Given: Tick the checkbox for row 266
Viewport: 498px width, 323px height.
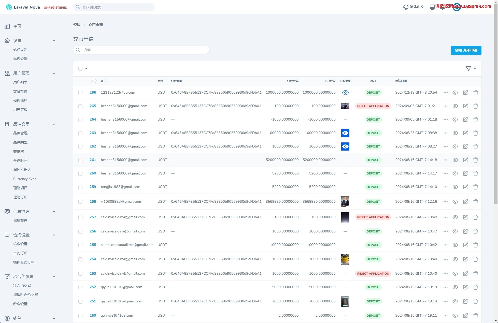Looking at the screenshot, I should 80,93.
